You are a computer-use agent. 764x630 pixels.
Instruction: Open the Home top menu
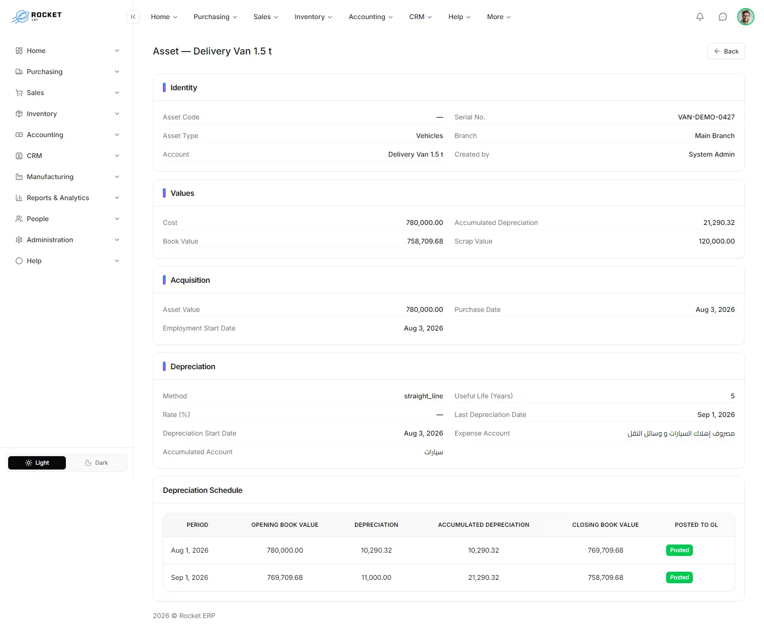pyautogui.click(x=164, y=17)
